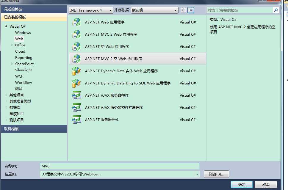Open the 最近的模板 section
Image resolution: width=288 pixels, height=190 pixels.
pos(34,9)
